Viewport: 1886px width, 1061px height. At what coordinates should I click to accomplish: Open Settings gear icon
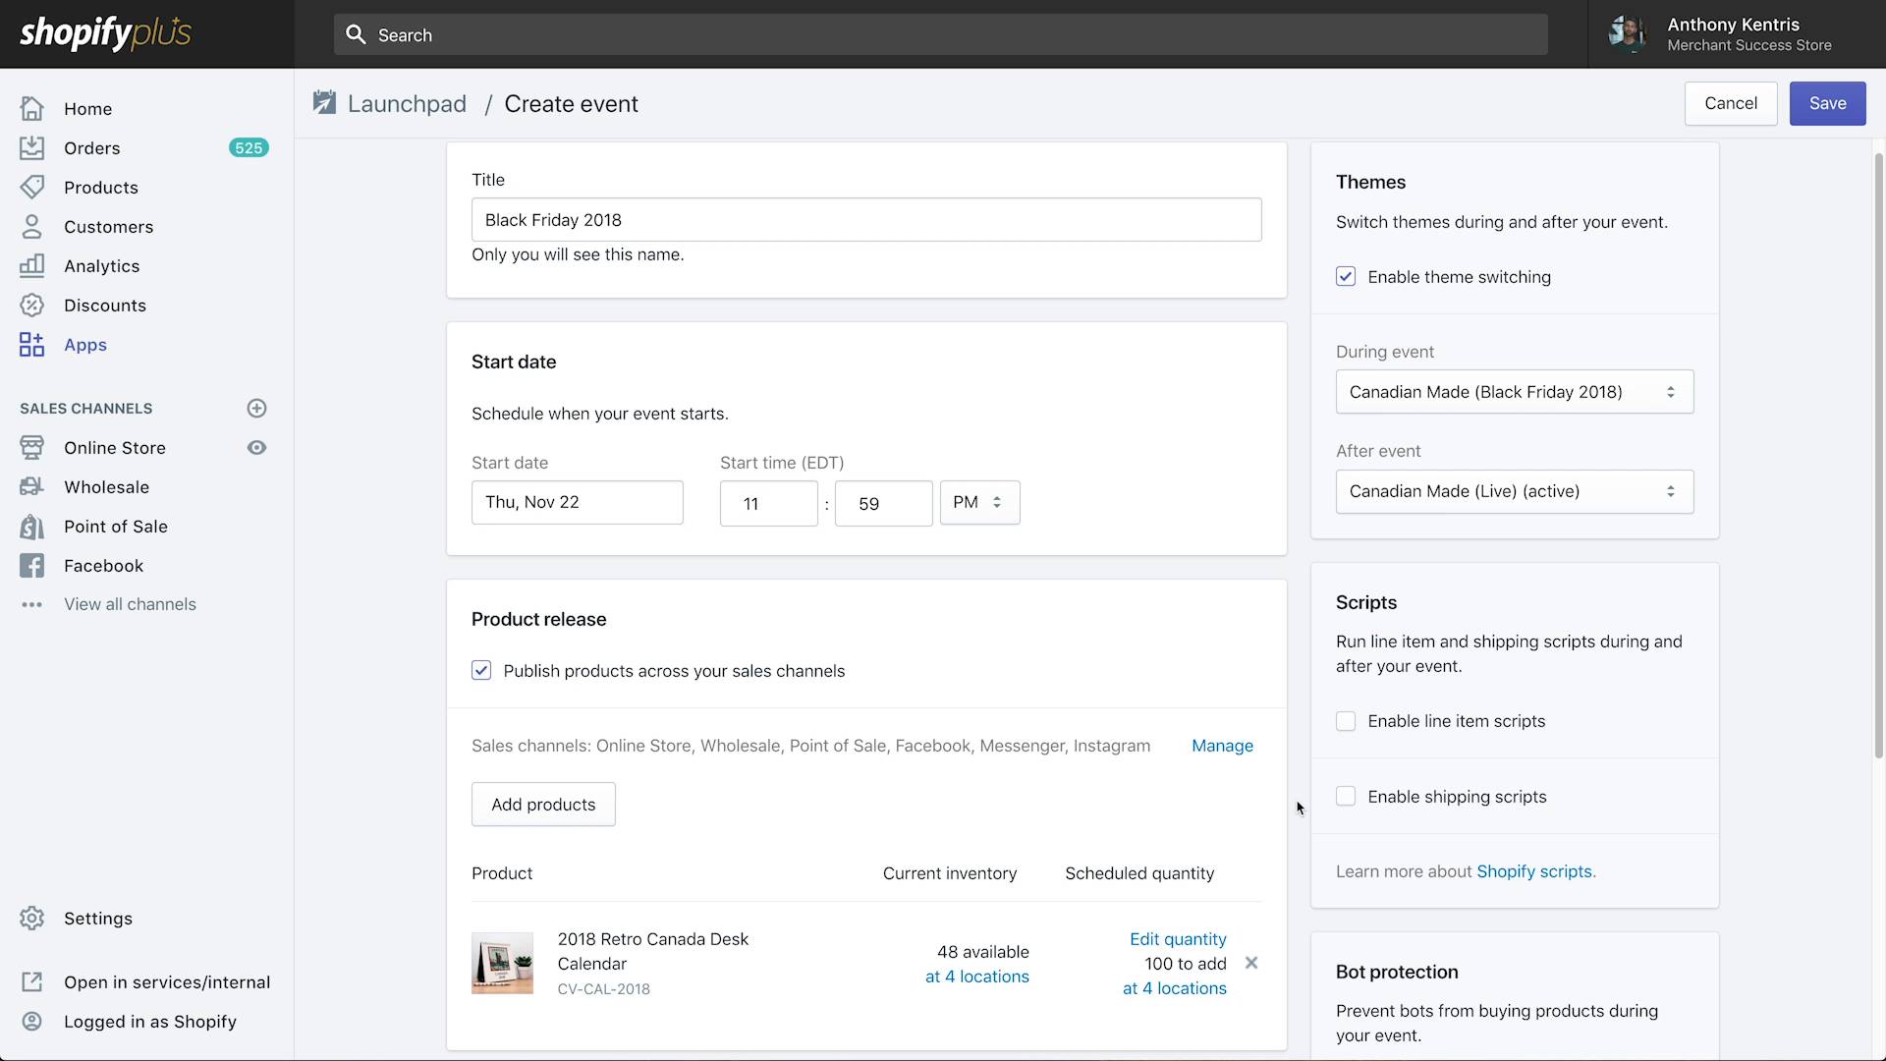tap(31, 918)
